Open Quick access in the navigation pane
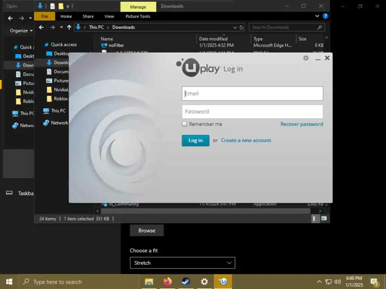386x289 pixels. click(63, 44)
